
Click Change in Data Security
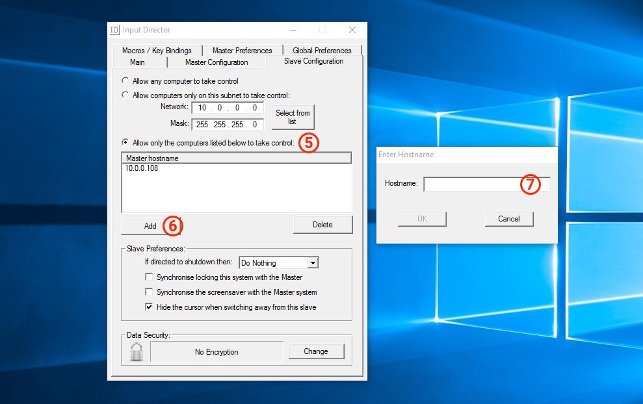point(316,351)
